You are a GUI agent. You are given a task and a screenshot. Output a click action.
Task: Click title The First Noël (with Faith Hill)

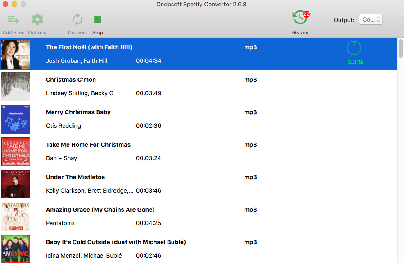pyautogui.click(x=89, y=47)
